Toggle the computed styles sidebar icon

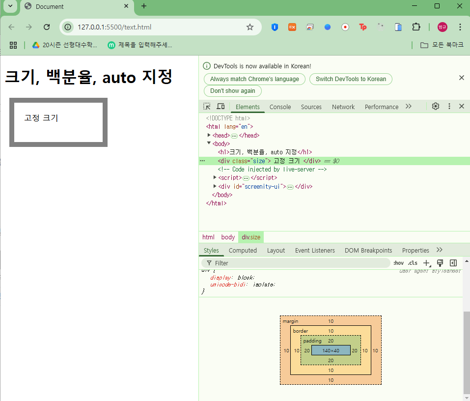point(453,263)
